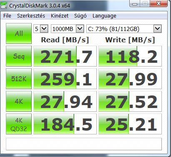171x157 pixels.
Task: Start the 512K benchmark test
Action: pos(19,79)
